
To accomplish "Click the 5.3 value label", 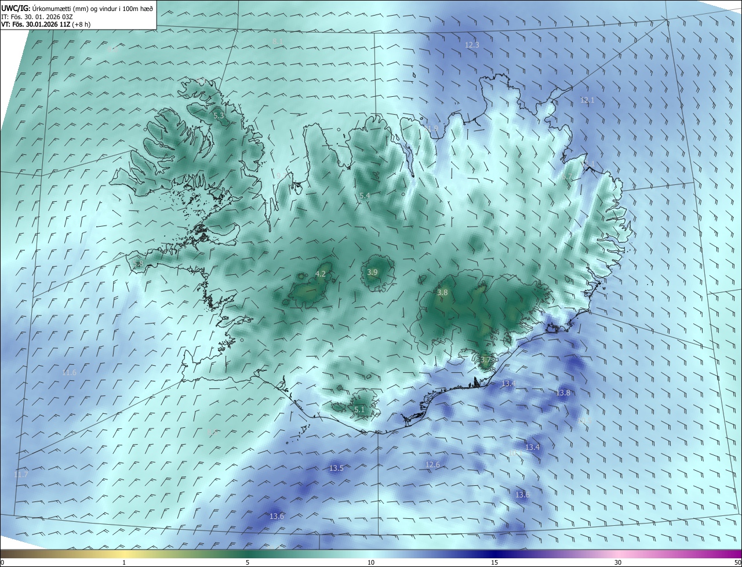I will [x=219, y=116].
